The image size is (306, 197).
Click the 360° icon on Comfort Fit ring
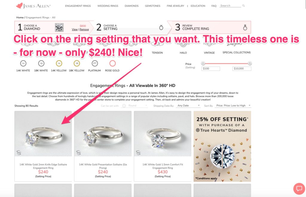[x=138, y=152]
